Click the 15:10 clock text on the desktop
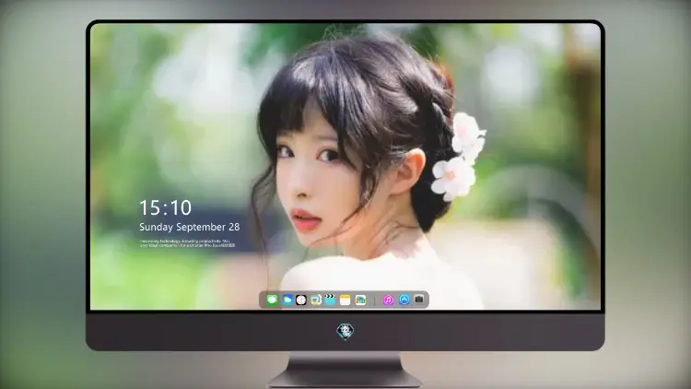The width and height of the screenshot is (691, 389). click(x=165, y=207)
